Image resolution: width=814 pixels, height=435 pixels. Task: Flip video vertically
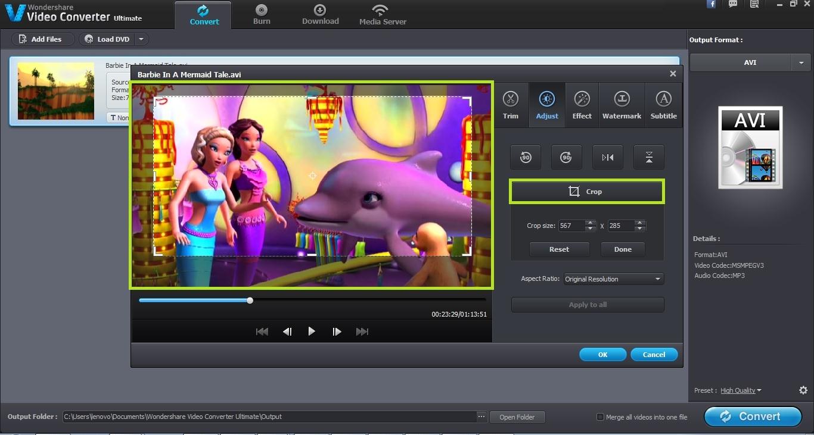[649, 157]
